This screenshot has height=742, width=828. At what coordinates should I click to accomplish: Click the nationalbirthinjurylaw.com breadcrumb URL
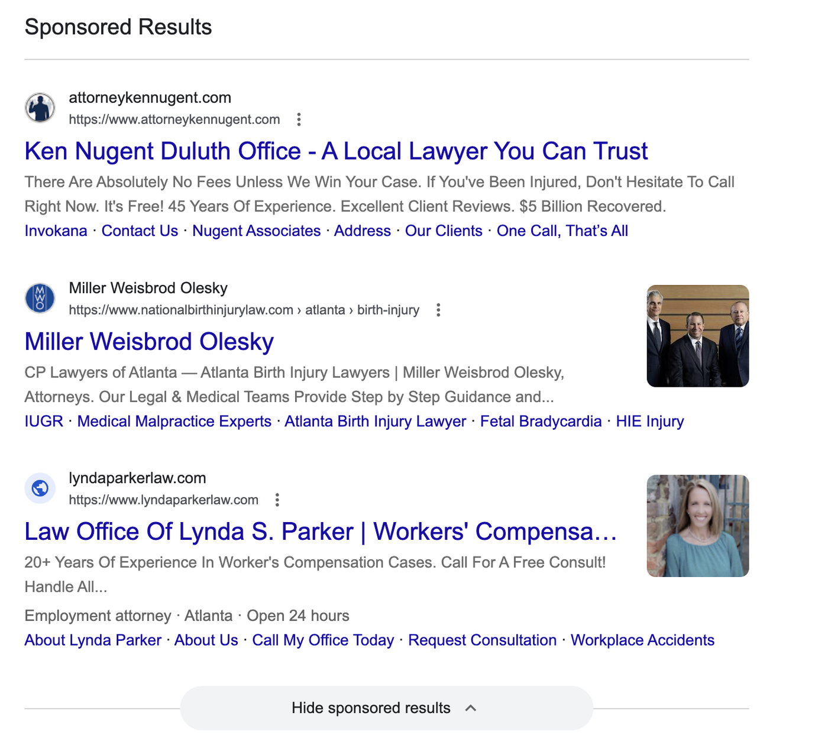244,310
